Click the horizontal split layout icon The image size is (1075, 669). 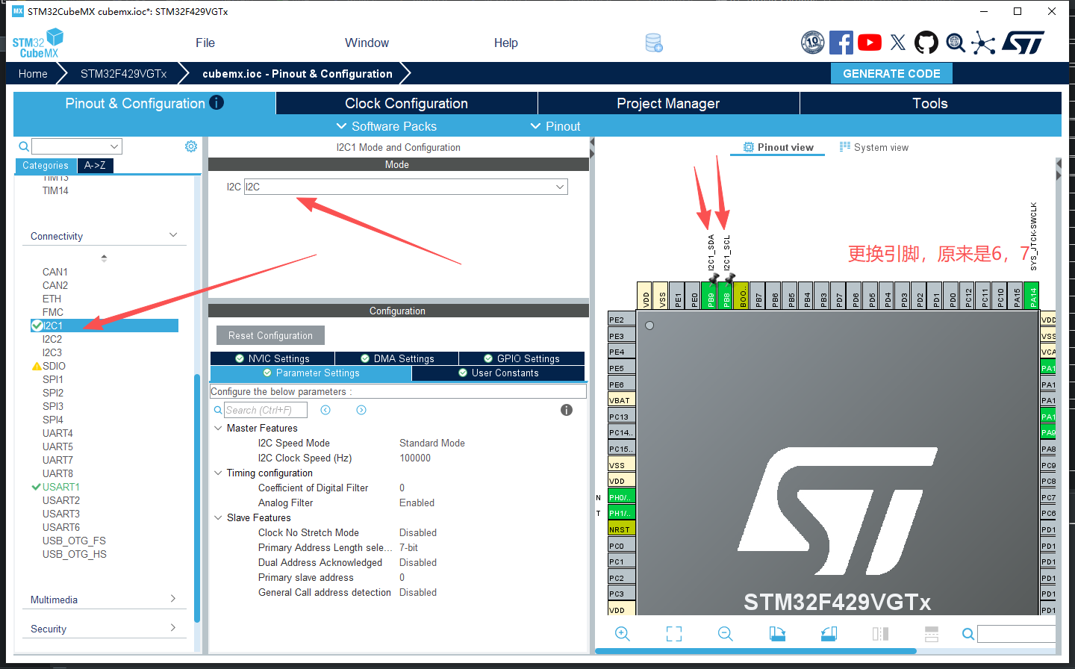pyautogui.click(x=932, y=634)
